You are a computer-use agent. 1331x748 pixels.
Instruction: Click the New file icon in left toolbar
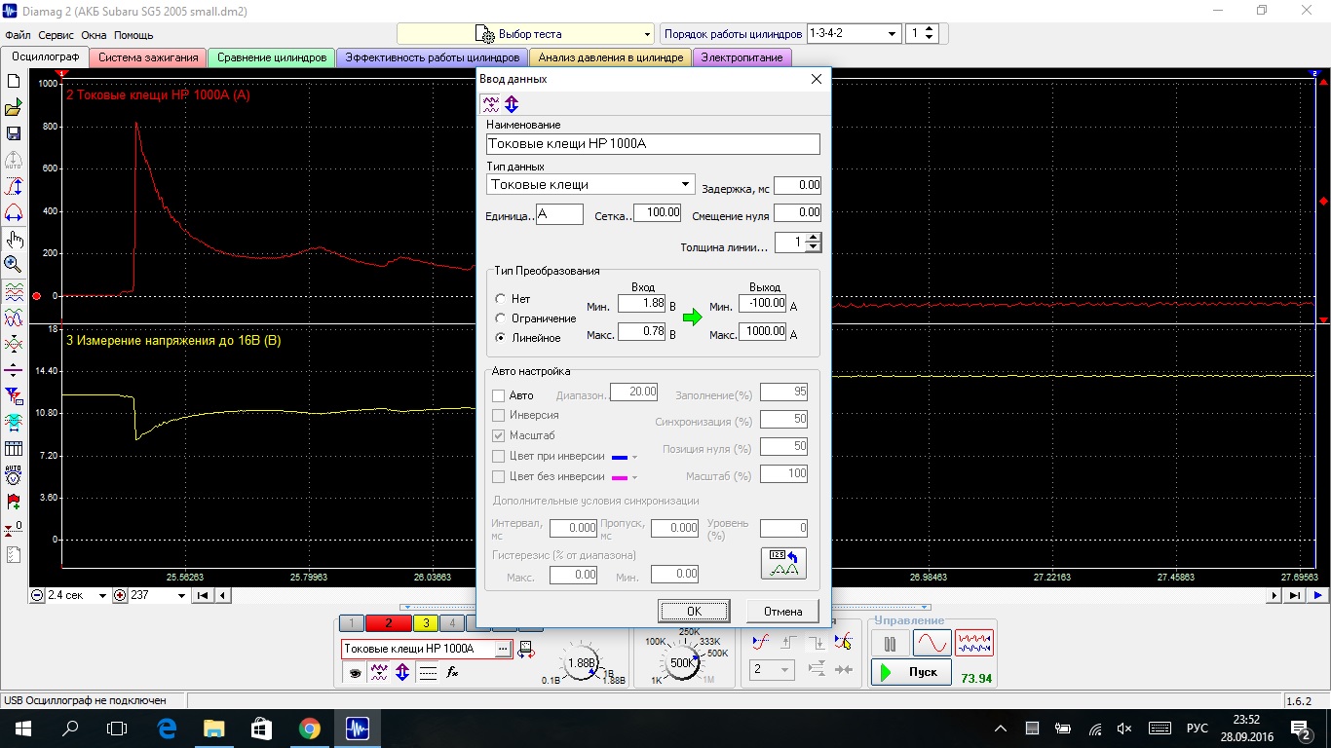(14, 81)
